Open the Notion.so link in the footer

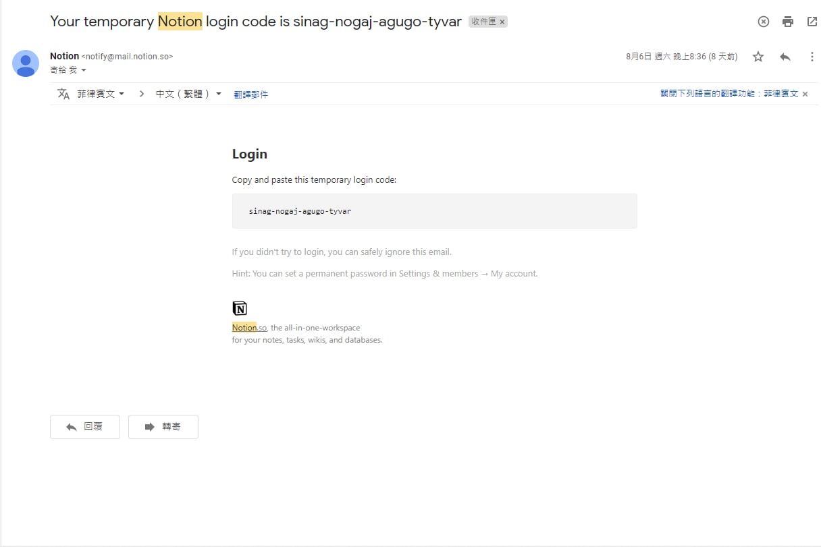click(249, 328)
